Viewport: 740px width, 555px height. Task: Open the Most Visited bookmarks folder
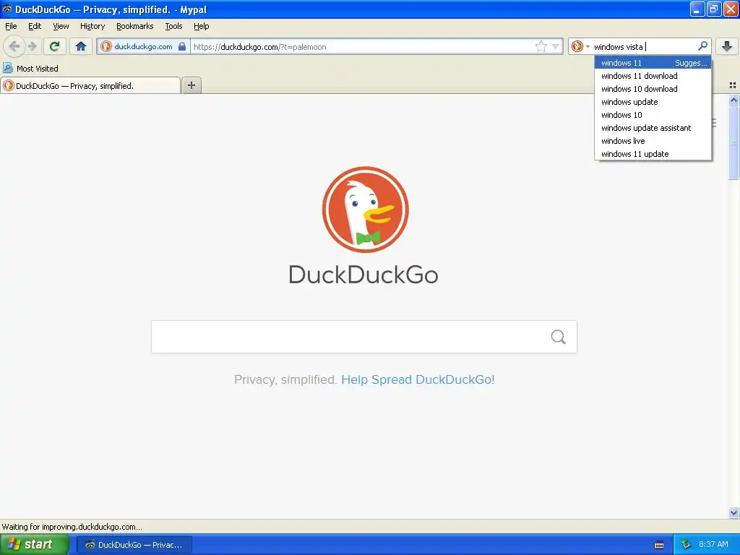(30, 69)
